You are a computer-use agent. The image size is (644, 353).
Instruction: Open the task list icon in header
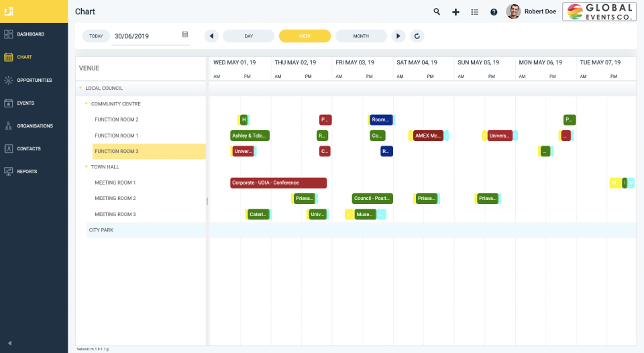[475, 11]
